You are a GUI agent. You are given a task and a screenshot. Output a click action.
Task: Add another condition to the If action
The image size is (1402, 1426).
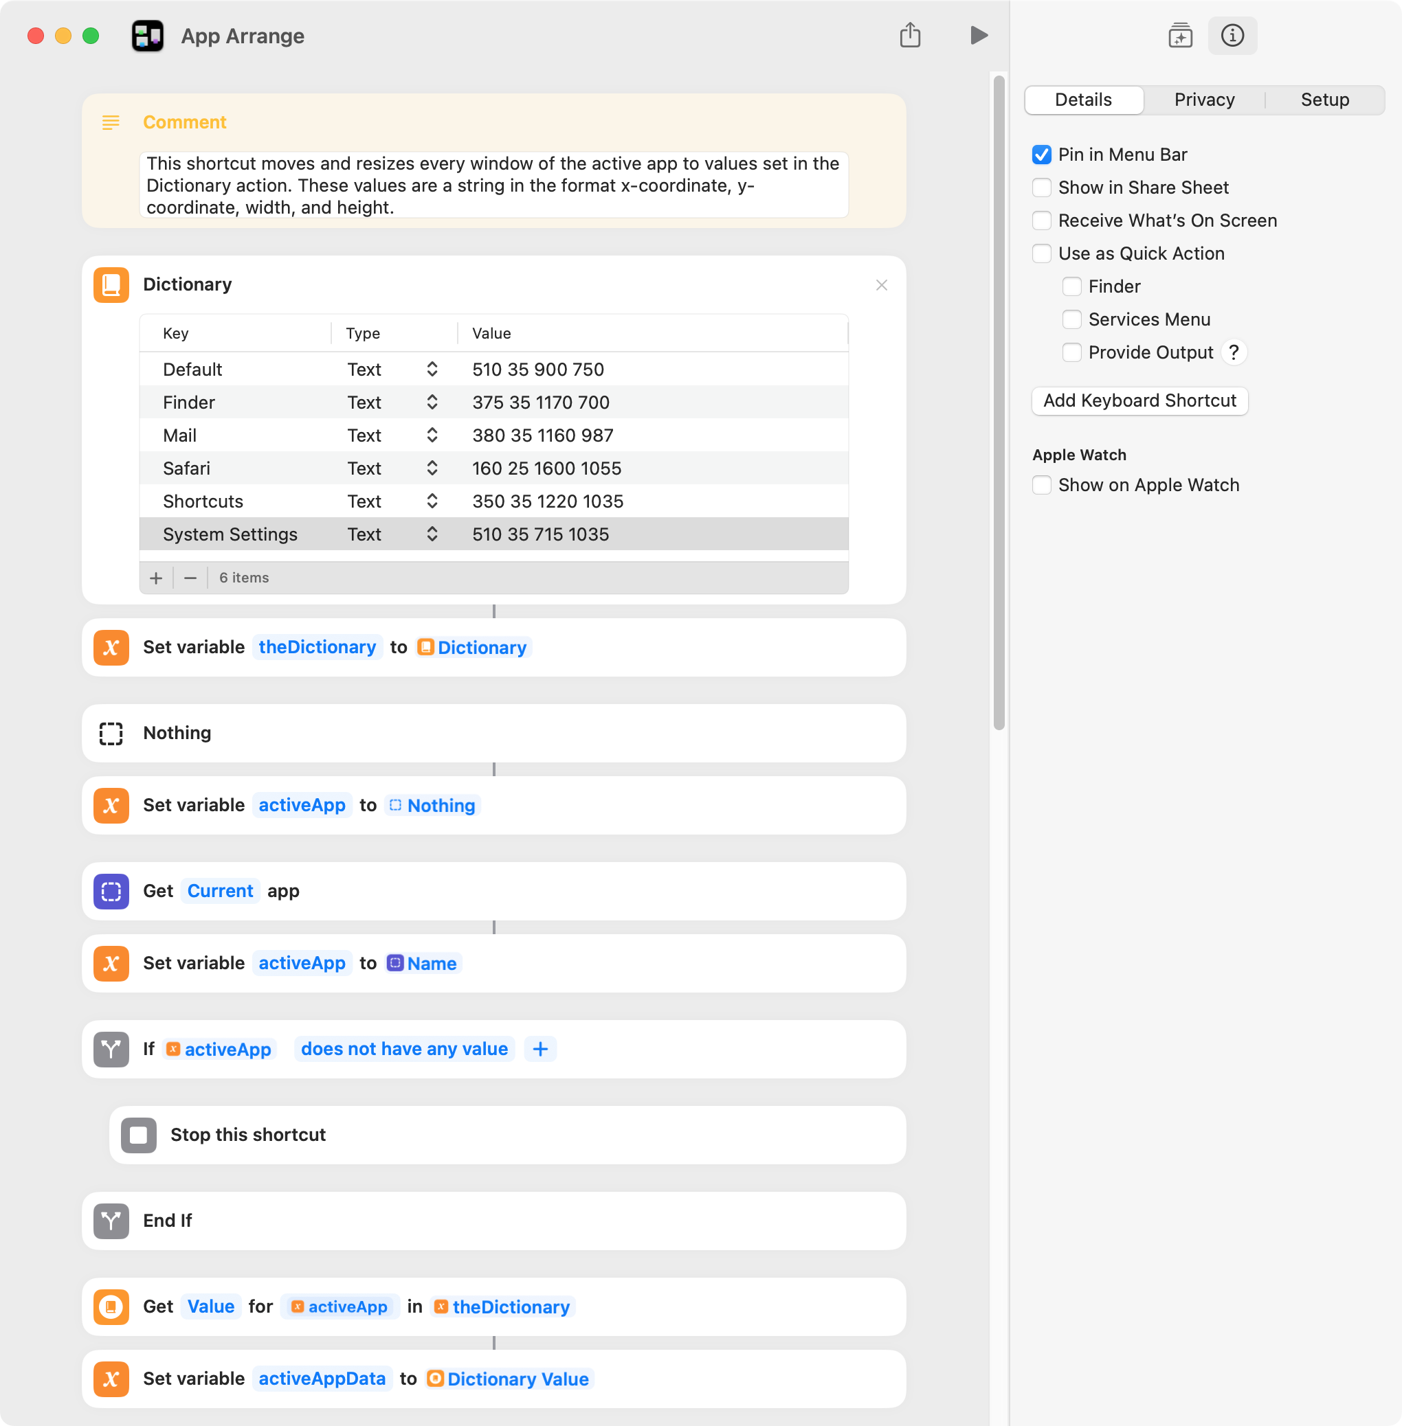pyautogui.click(x=540, y=1050)
